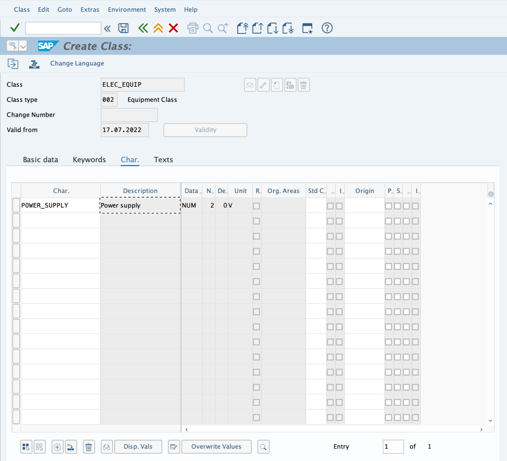
Task: Click the Save icon in the toolbar
Action: 123,28
